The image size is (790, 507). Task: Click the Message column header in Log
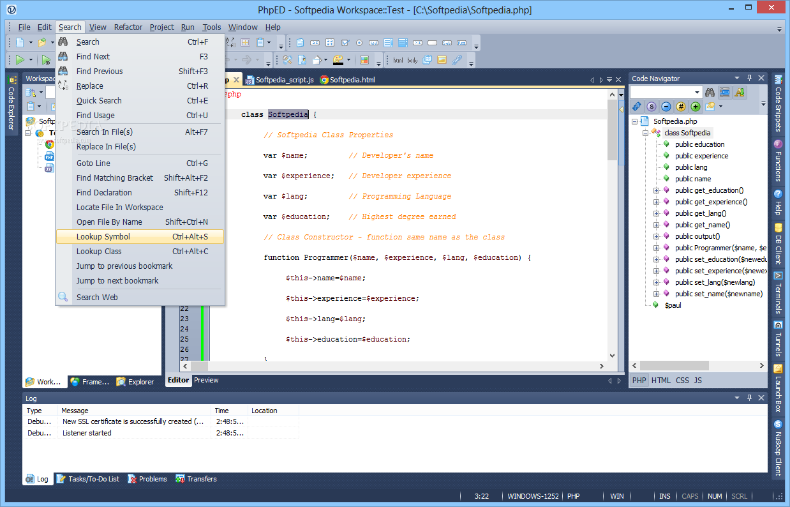[x=134, y=411]
